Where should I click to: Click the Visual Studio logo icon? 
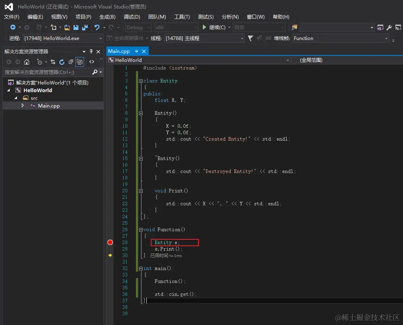tap(9, 7)
